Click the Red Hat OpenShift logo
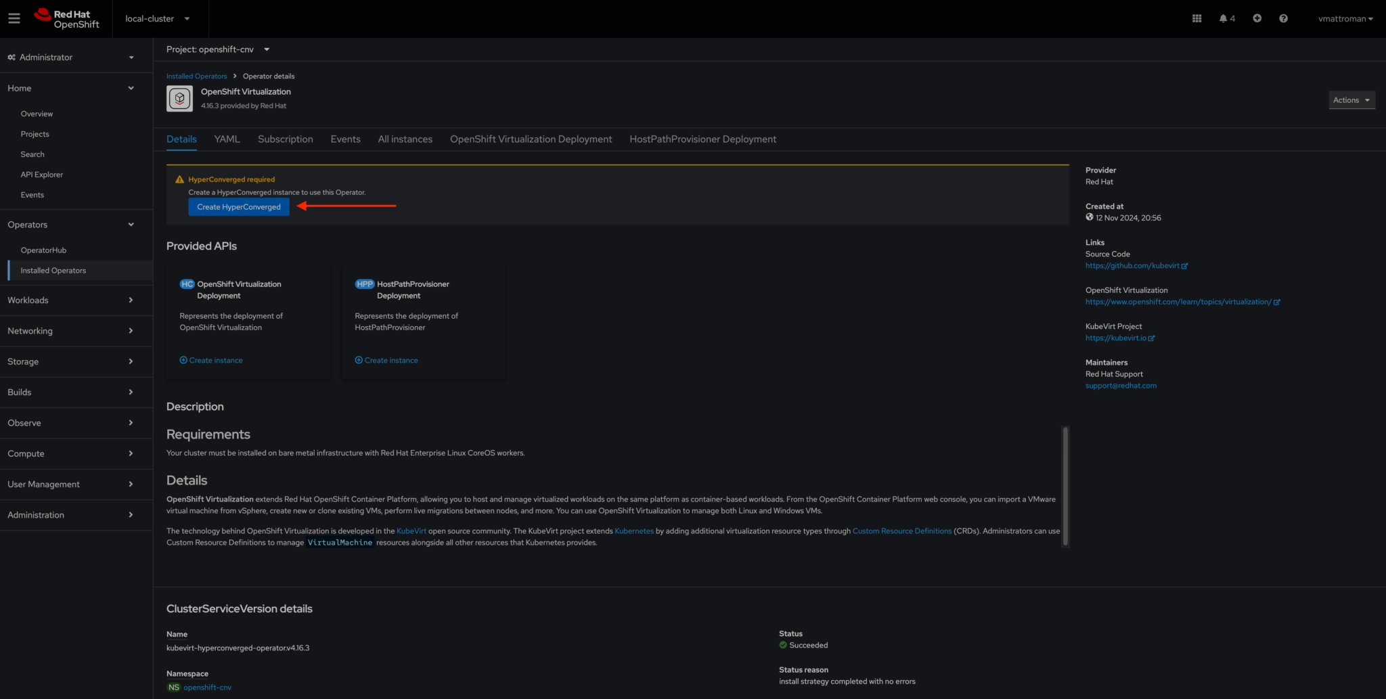 pos(66,18)
